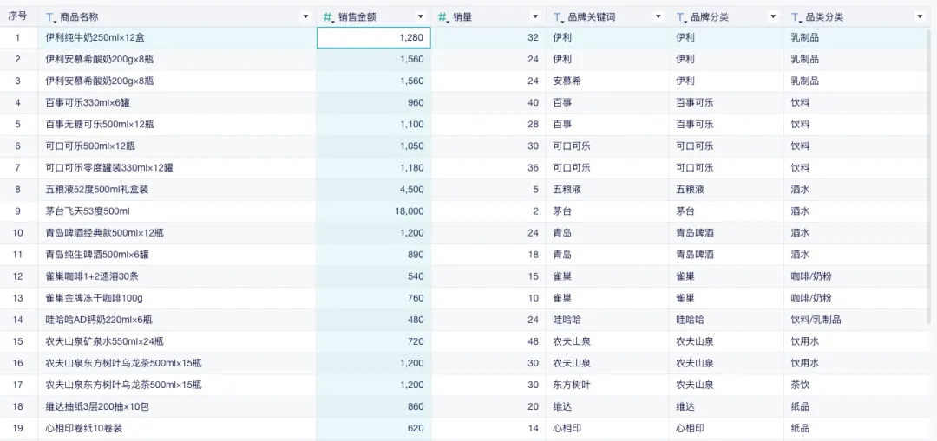
Task: Expand the 销售金额 column filter dropdown
Action: point(421,17)
